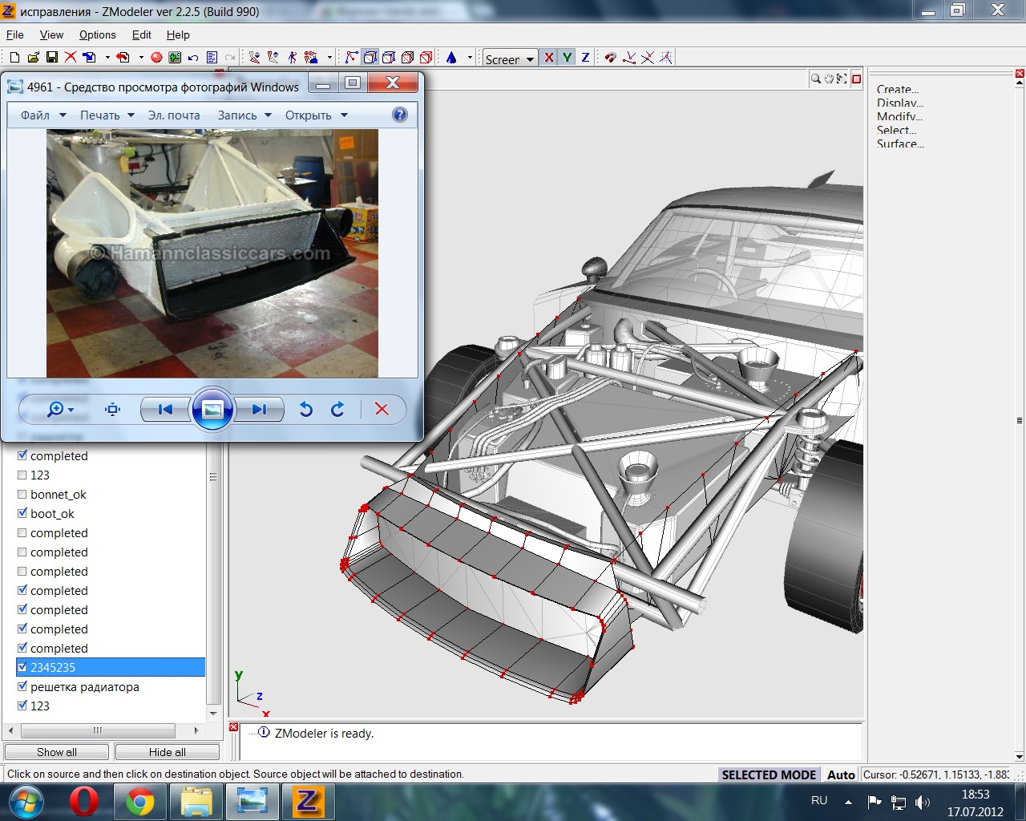Open the Options menu
The width and height of the screenshot is (1026, 821).
coord(97,35)
